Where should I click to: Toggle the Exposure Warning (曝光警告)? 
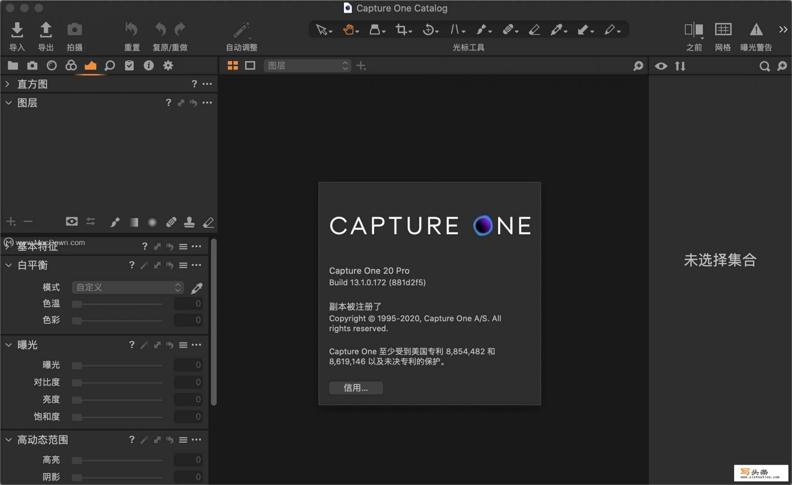[756, 30]
